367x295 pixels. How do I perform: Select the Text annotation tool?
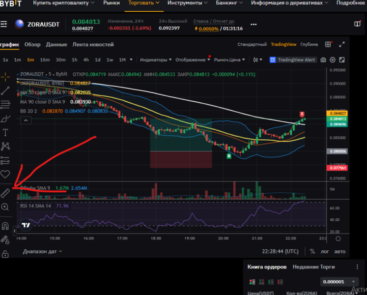pyautogui.click(x=5, y=133)
